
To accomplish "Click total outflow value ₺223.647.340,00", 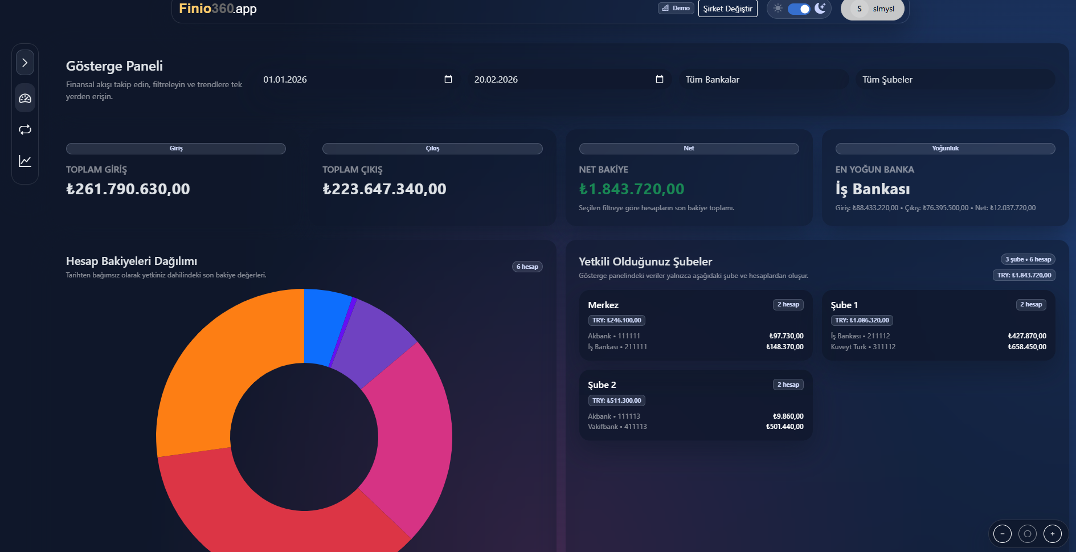I will point(384,189).
